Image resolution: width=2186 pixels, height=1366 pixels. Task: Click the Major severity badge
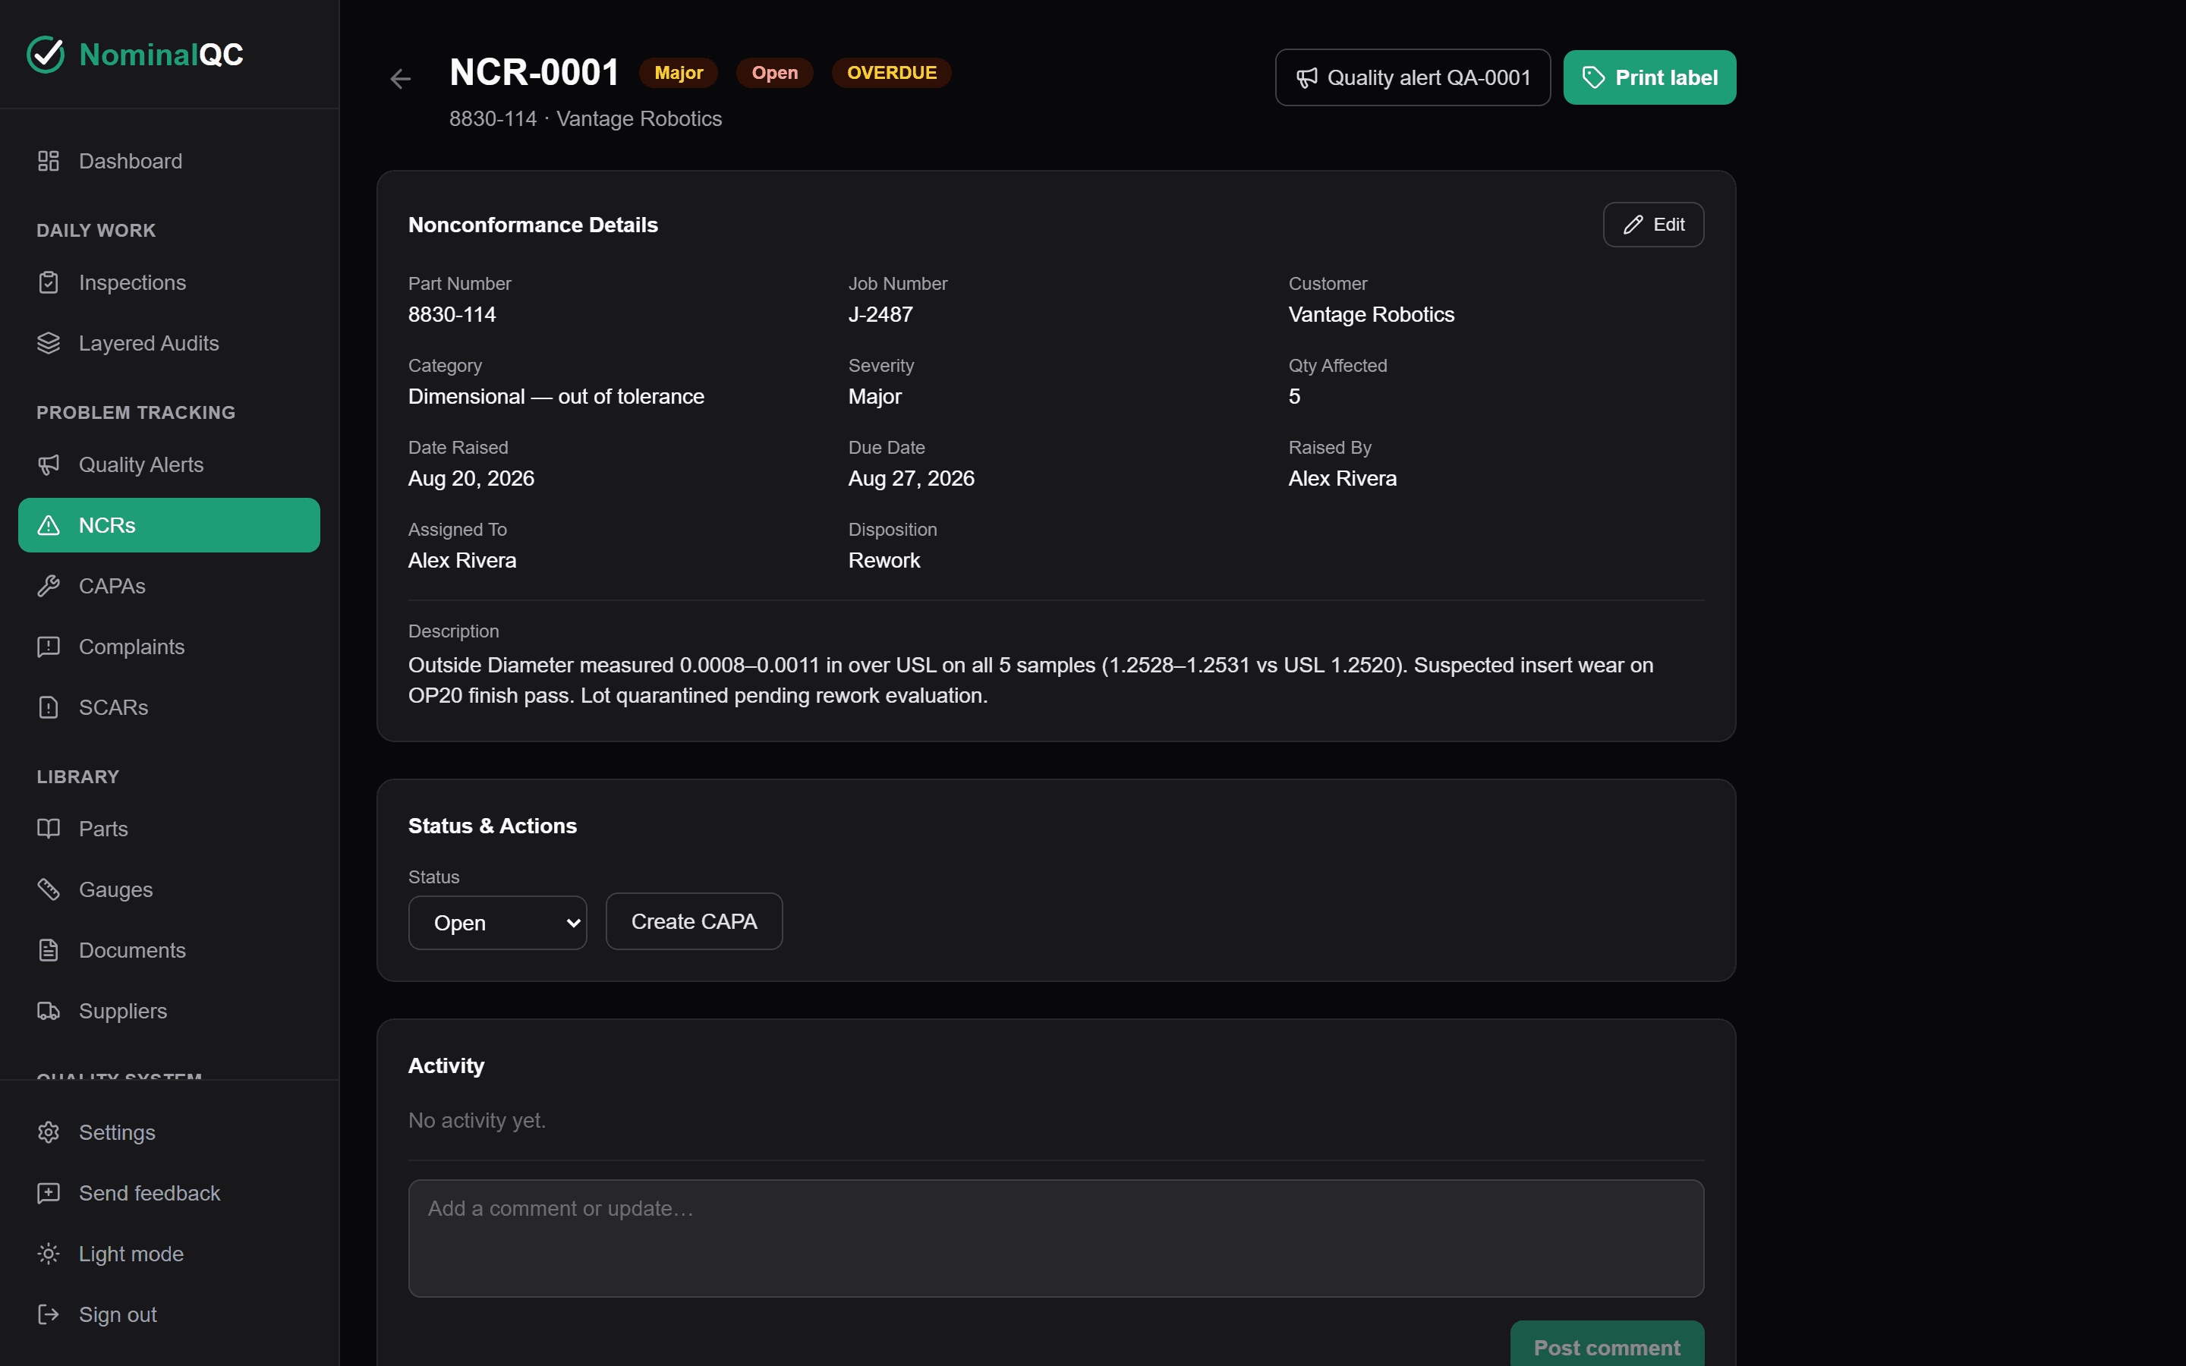(679, 73)
